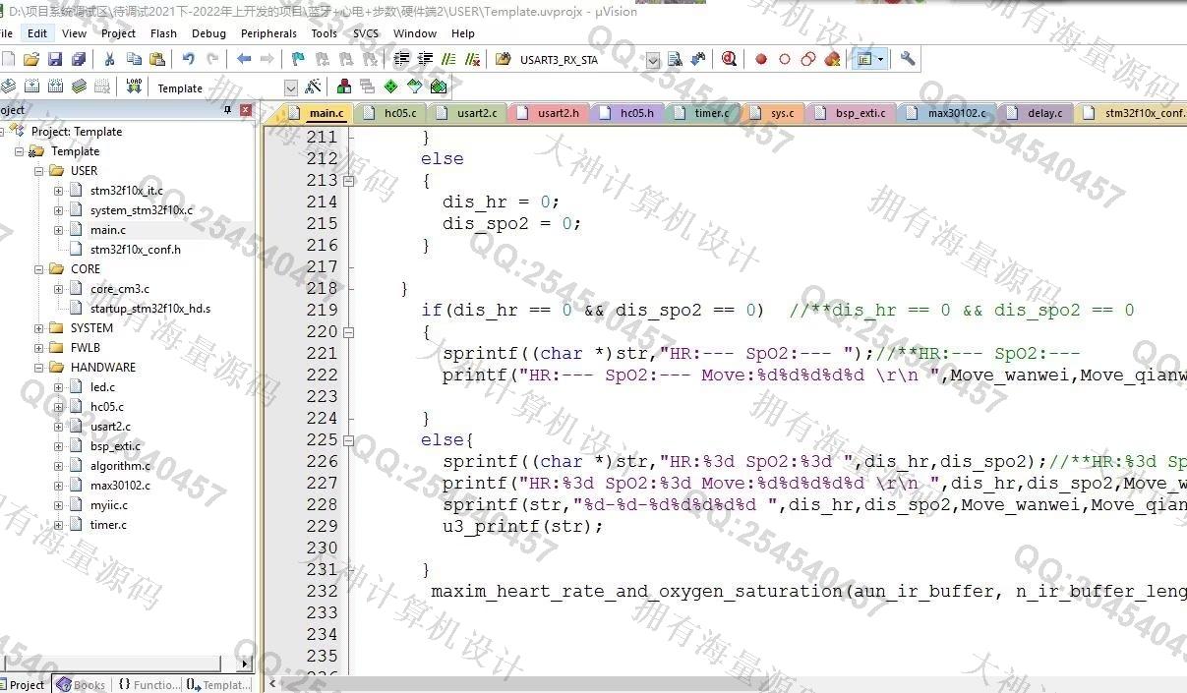Open the Debug menu

coord(208,32)
